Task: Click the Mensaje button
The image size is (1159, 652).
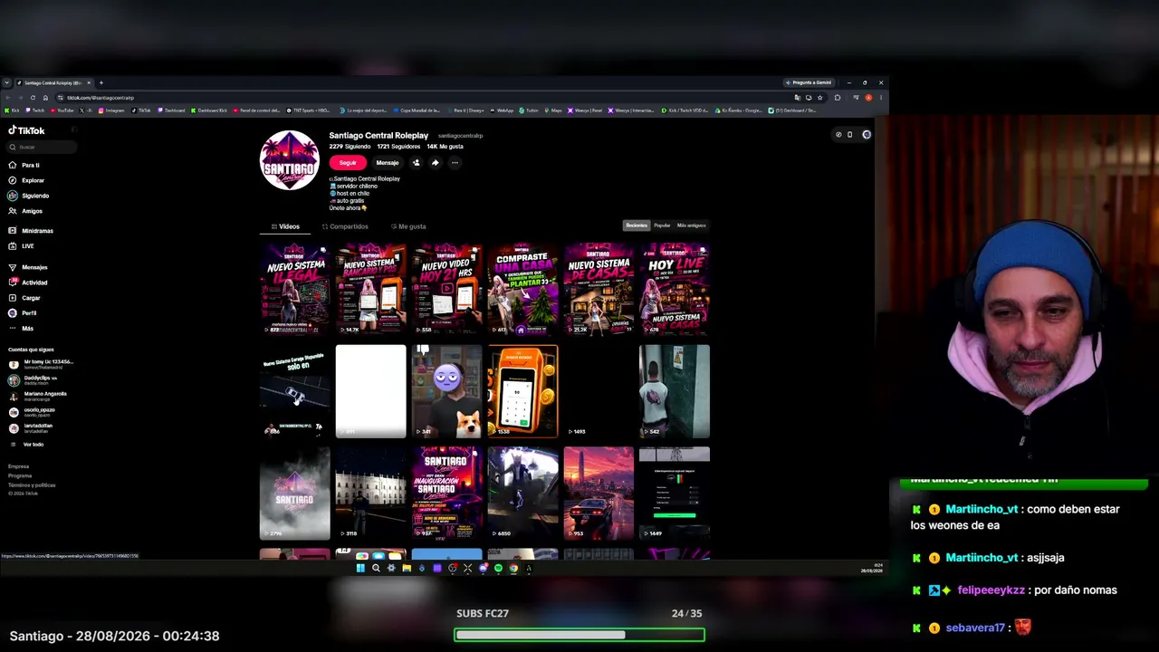Action: (x=388, y=163)
